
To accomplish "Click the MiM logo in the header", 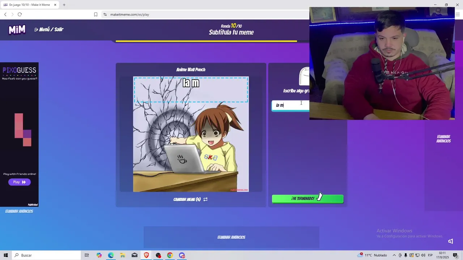I will point(17,30).
